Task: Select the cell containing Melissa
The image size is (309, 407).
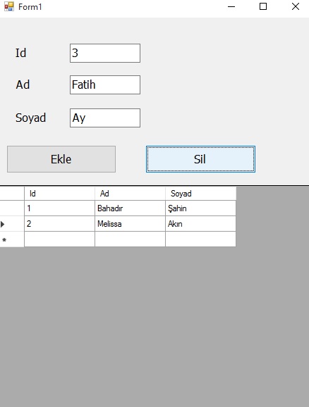Action: [x=130, y=224]
